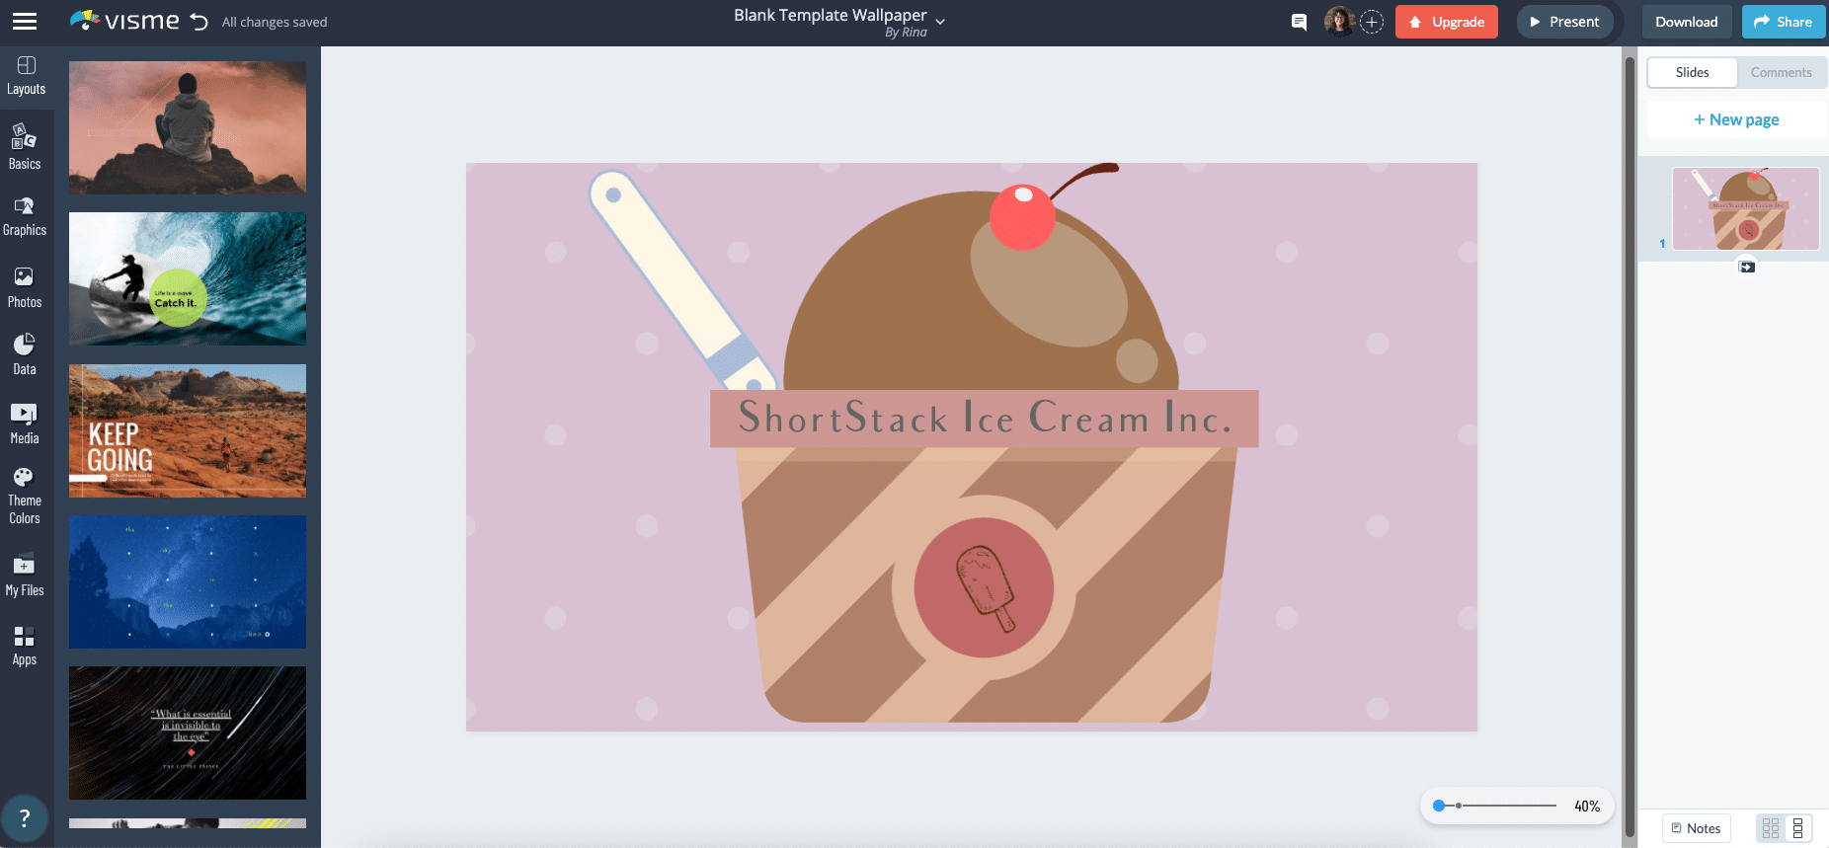Viewport: 1829px width, 848px height.
Task: Open Basics panel in sidebar
Action: pos(25,147)
